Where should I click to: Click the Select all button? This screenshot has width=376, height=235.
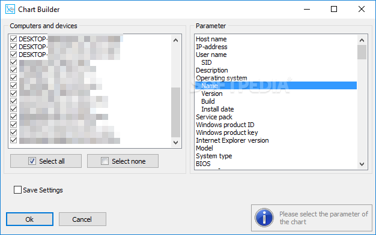pos(46,161)
